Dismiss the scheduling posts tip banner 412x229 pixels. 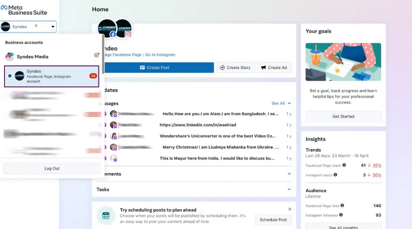(x=290, y=209)
